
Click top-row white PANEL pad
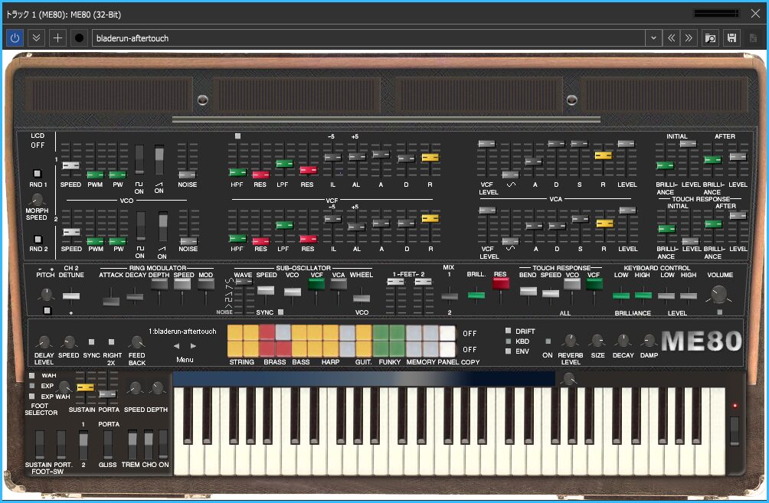[447, 333]
